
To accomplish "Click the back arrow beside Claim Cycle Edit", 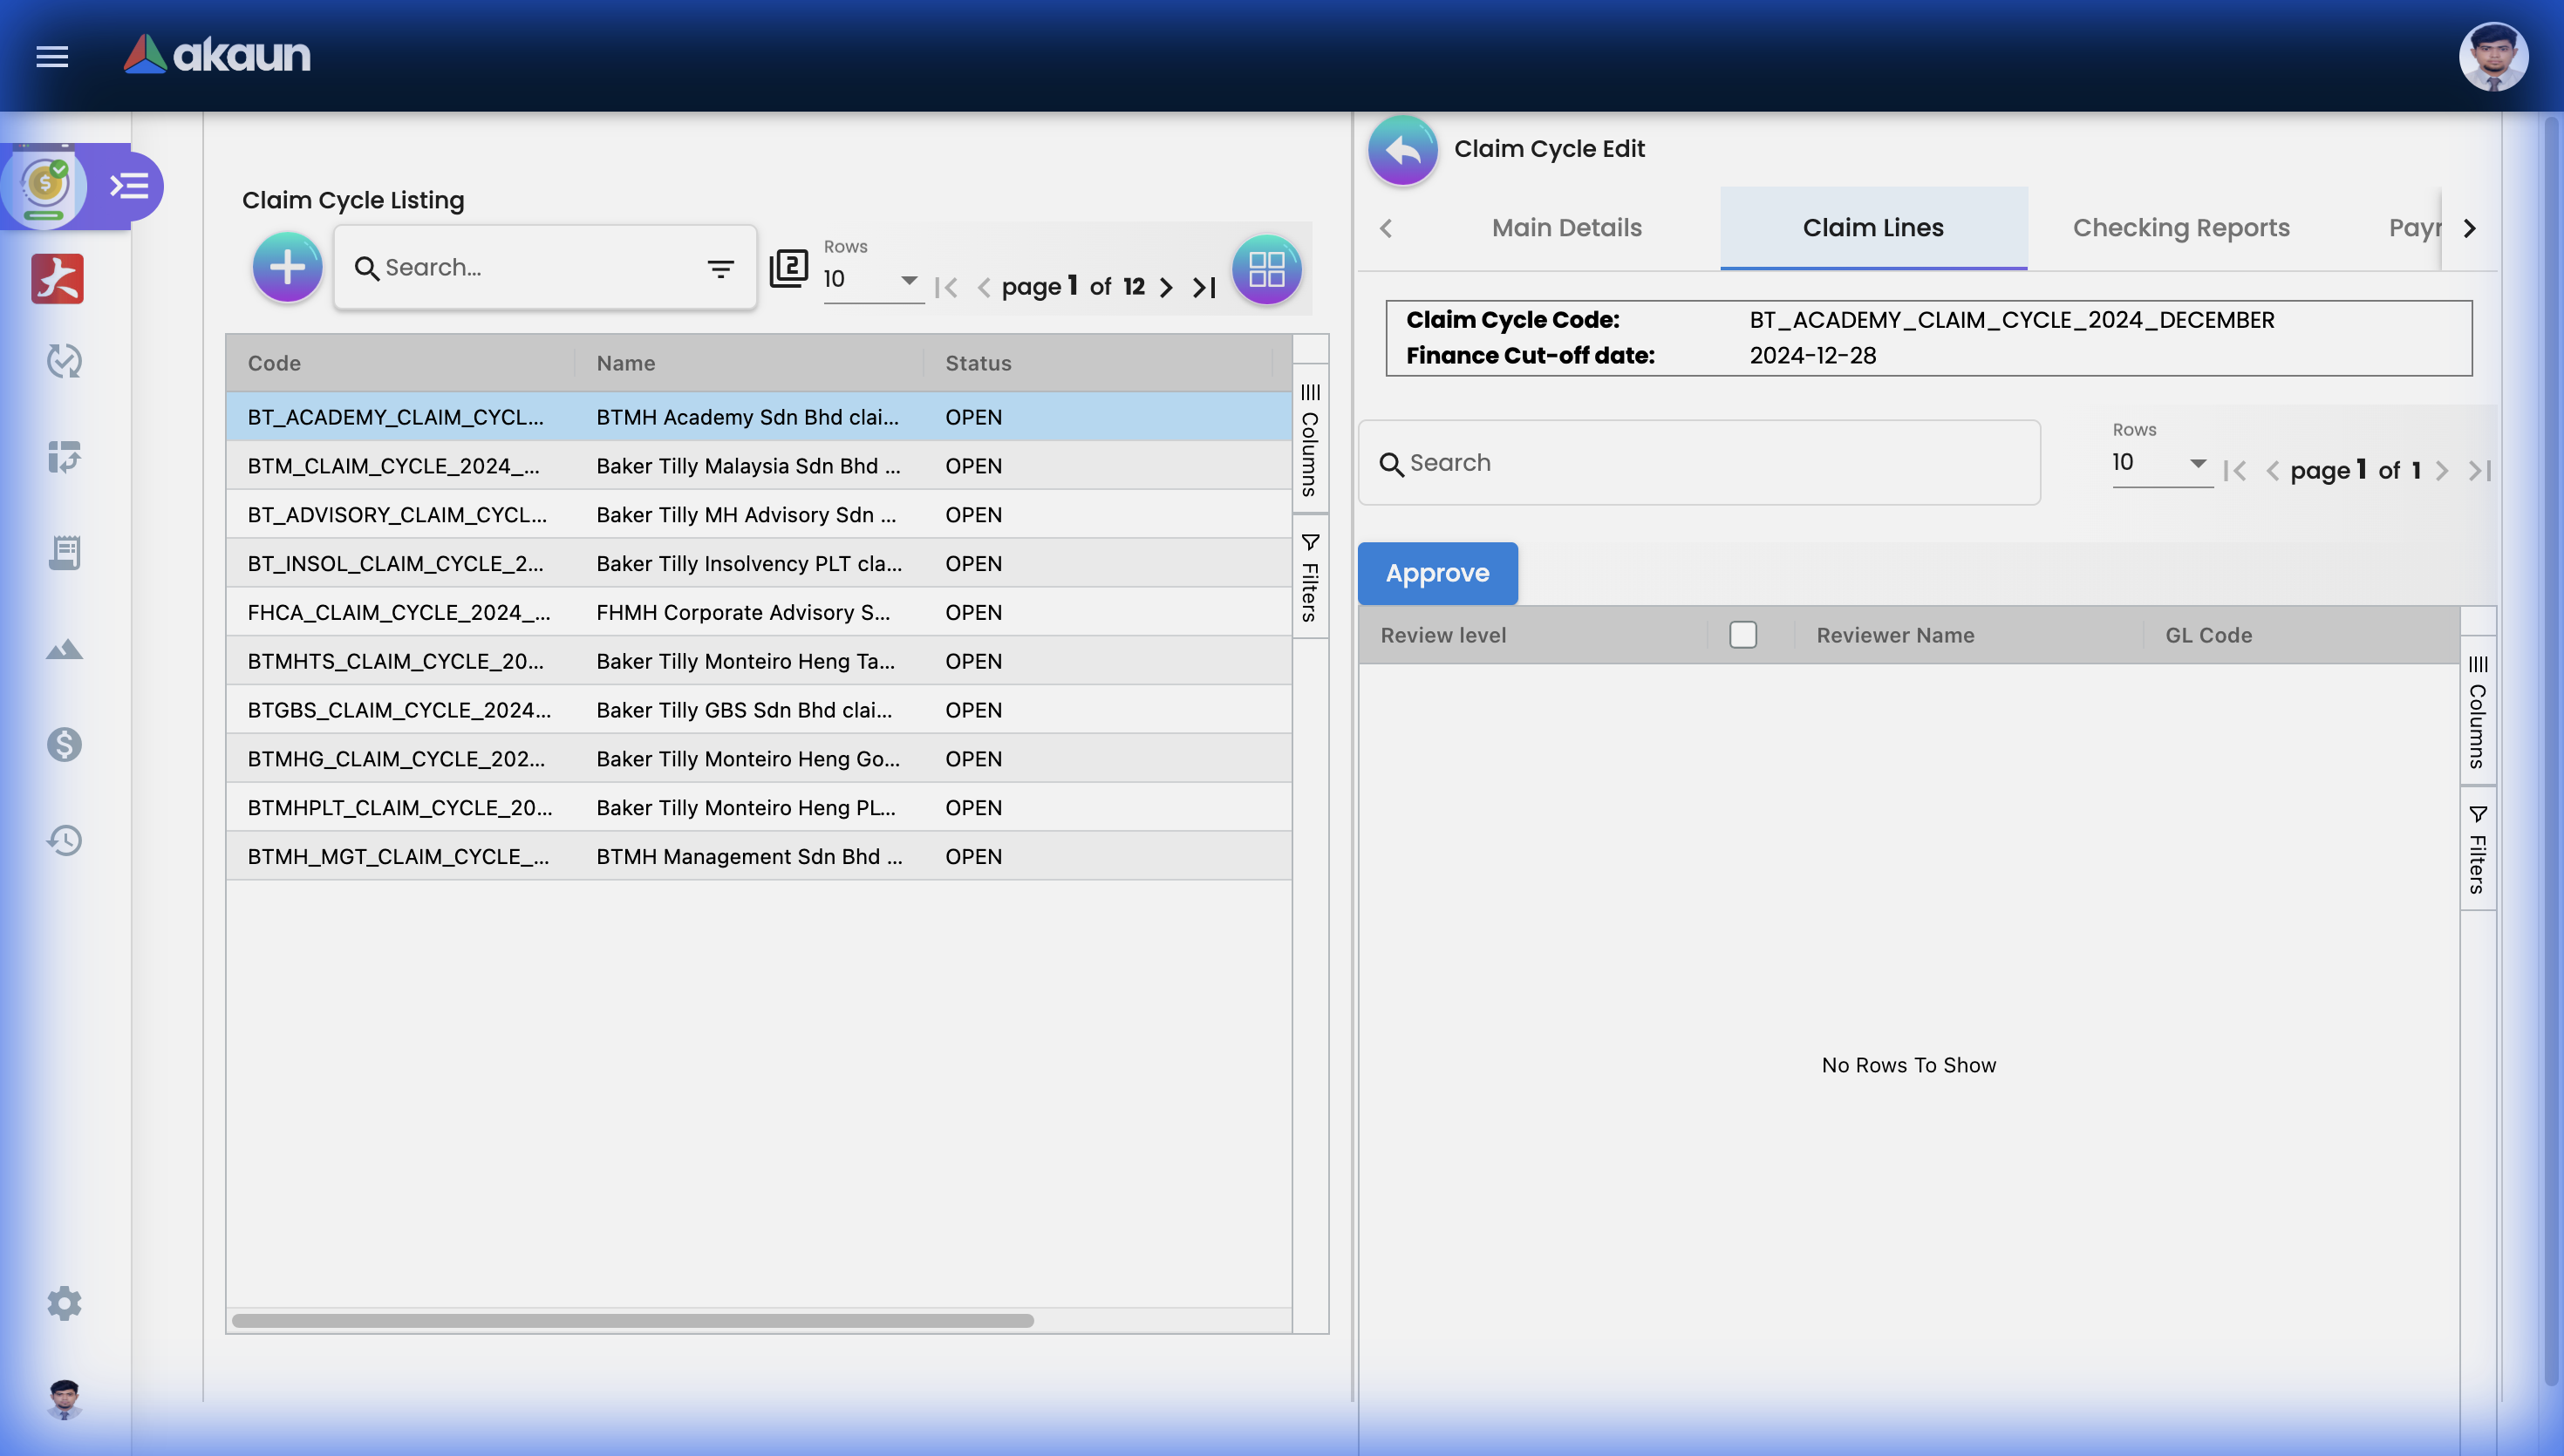I will point(1402,149).
